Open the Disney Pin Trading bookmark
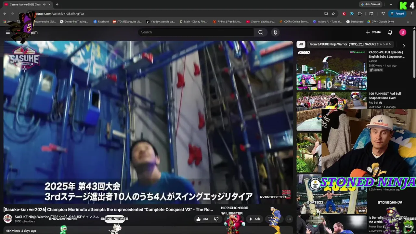 click(x=74, y=22)
